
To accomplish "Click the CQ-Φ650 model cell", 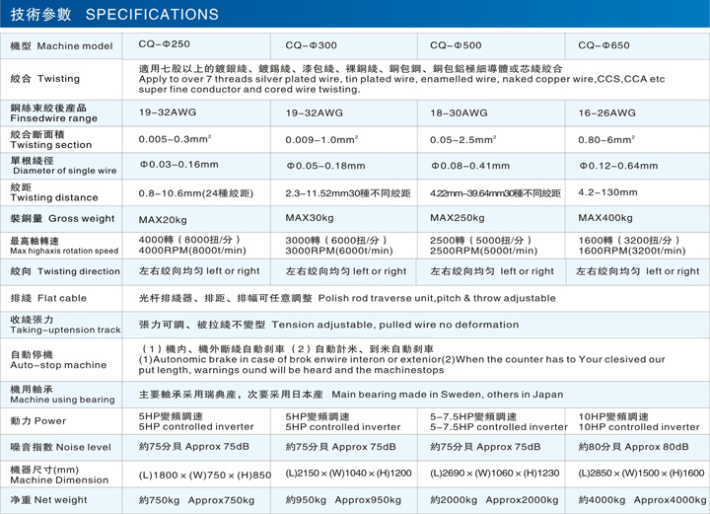I will pyautogui.click(x=603, y=45).
